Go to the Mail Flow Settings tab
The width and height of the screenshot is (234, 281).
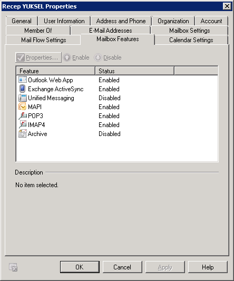tap(43, 40)
